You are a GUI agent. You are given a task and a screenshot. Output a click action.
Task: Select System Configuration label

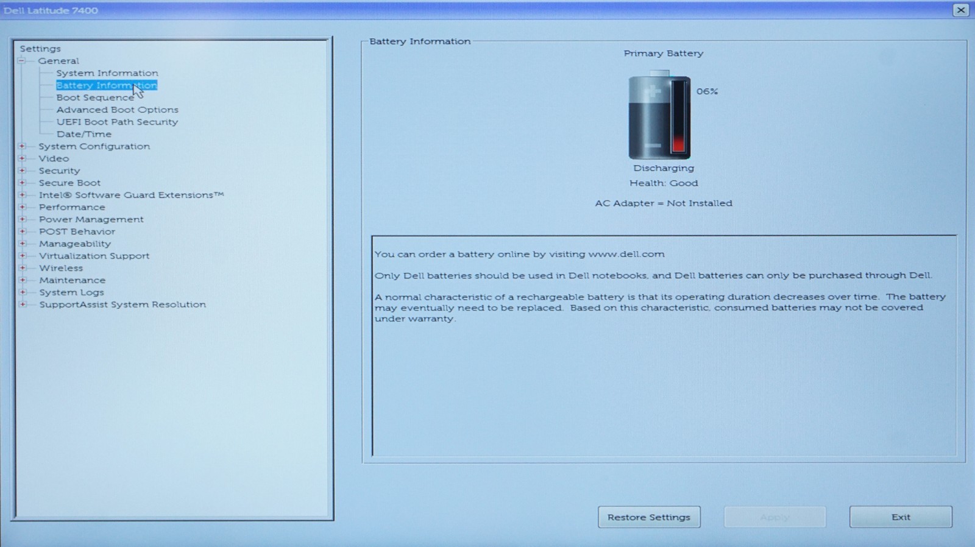[94, 146]
